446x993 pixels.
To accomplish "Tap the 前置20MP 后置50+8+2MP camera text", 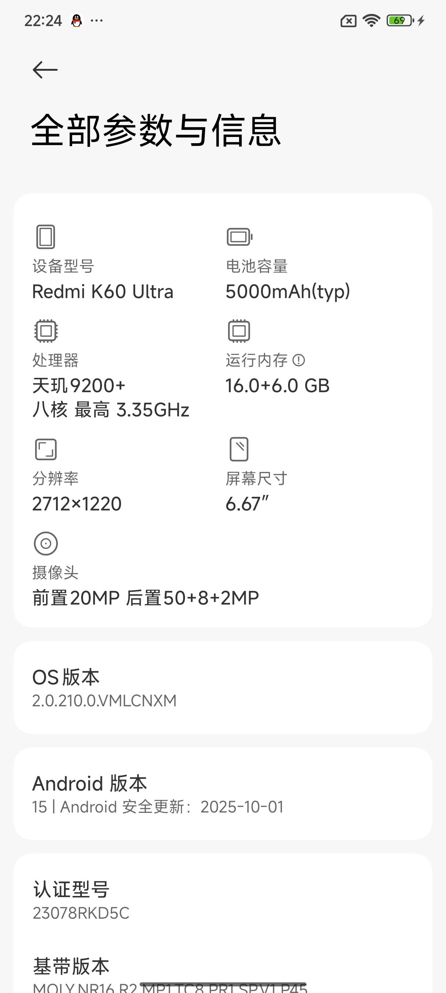I will 145,598.
